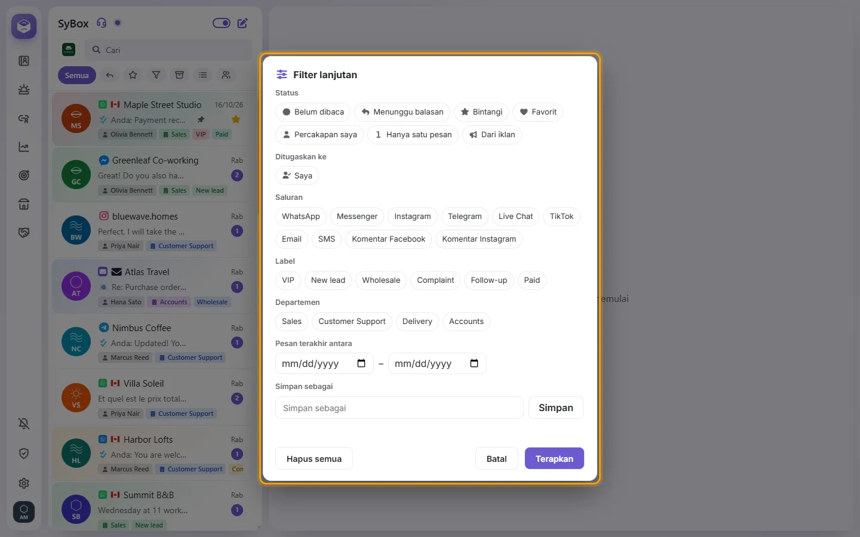Viewport: 860px width, 537px height.
Task: Click the list view icon in inbox toolbar
Action: [x=203, y=75]
